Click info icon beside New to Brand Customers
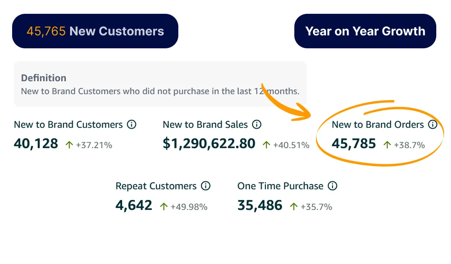This screenshot has height=264, width=451. coord(132,124)
